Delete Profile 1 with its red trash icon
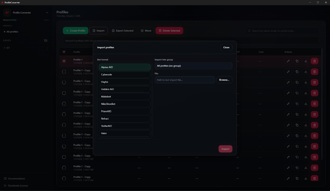This screenshot has height=191, width=330. tap(315, 61)
